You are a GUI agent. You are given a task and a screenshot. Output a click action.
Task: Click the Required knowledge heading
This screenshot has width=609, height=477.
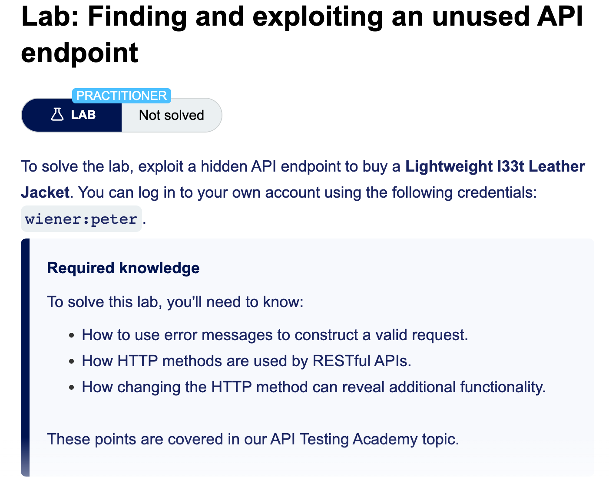[x=123, y=268]
